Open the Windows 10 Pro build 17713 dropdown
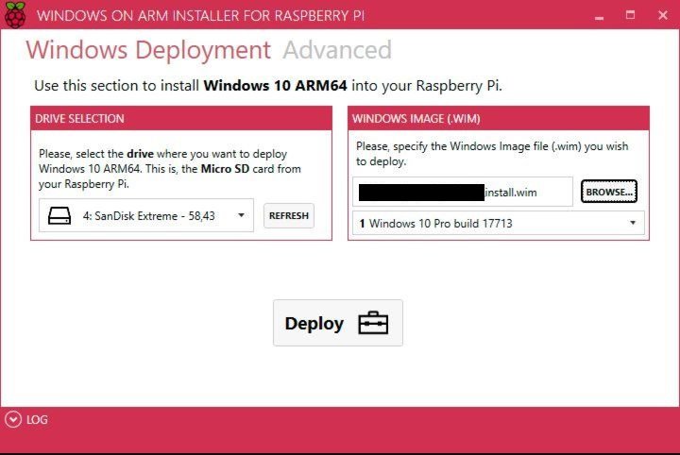680x455 pixels. click(499, 223)
